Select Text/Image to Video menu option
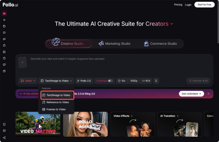Screen dimensions: 219x142 click(57, 95)
